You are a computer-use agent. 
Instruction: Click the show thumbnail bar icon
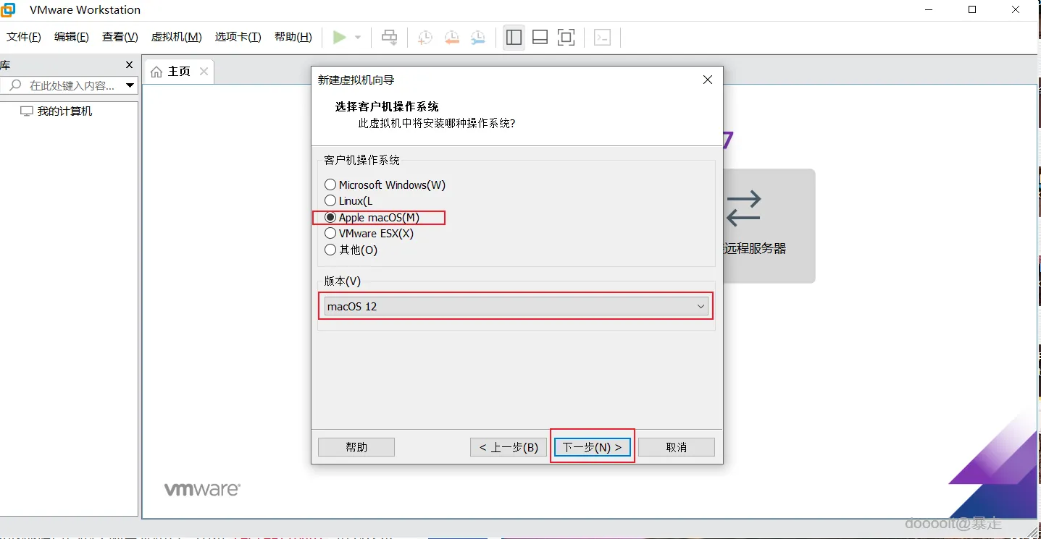(x=540, y=37)
